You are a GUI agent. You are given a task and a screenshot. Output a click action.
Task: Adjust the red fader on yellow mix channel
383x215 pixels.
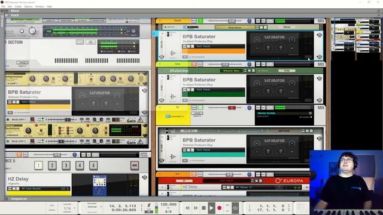(232, 107)
